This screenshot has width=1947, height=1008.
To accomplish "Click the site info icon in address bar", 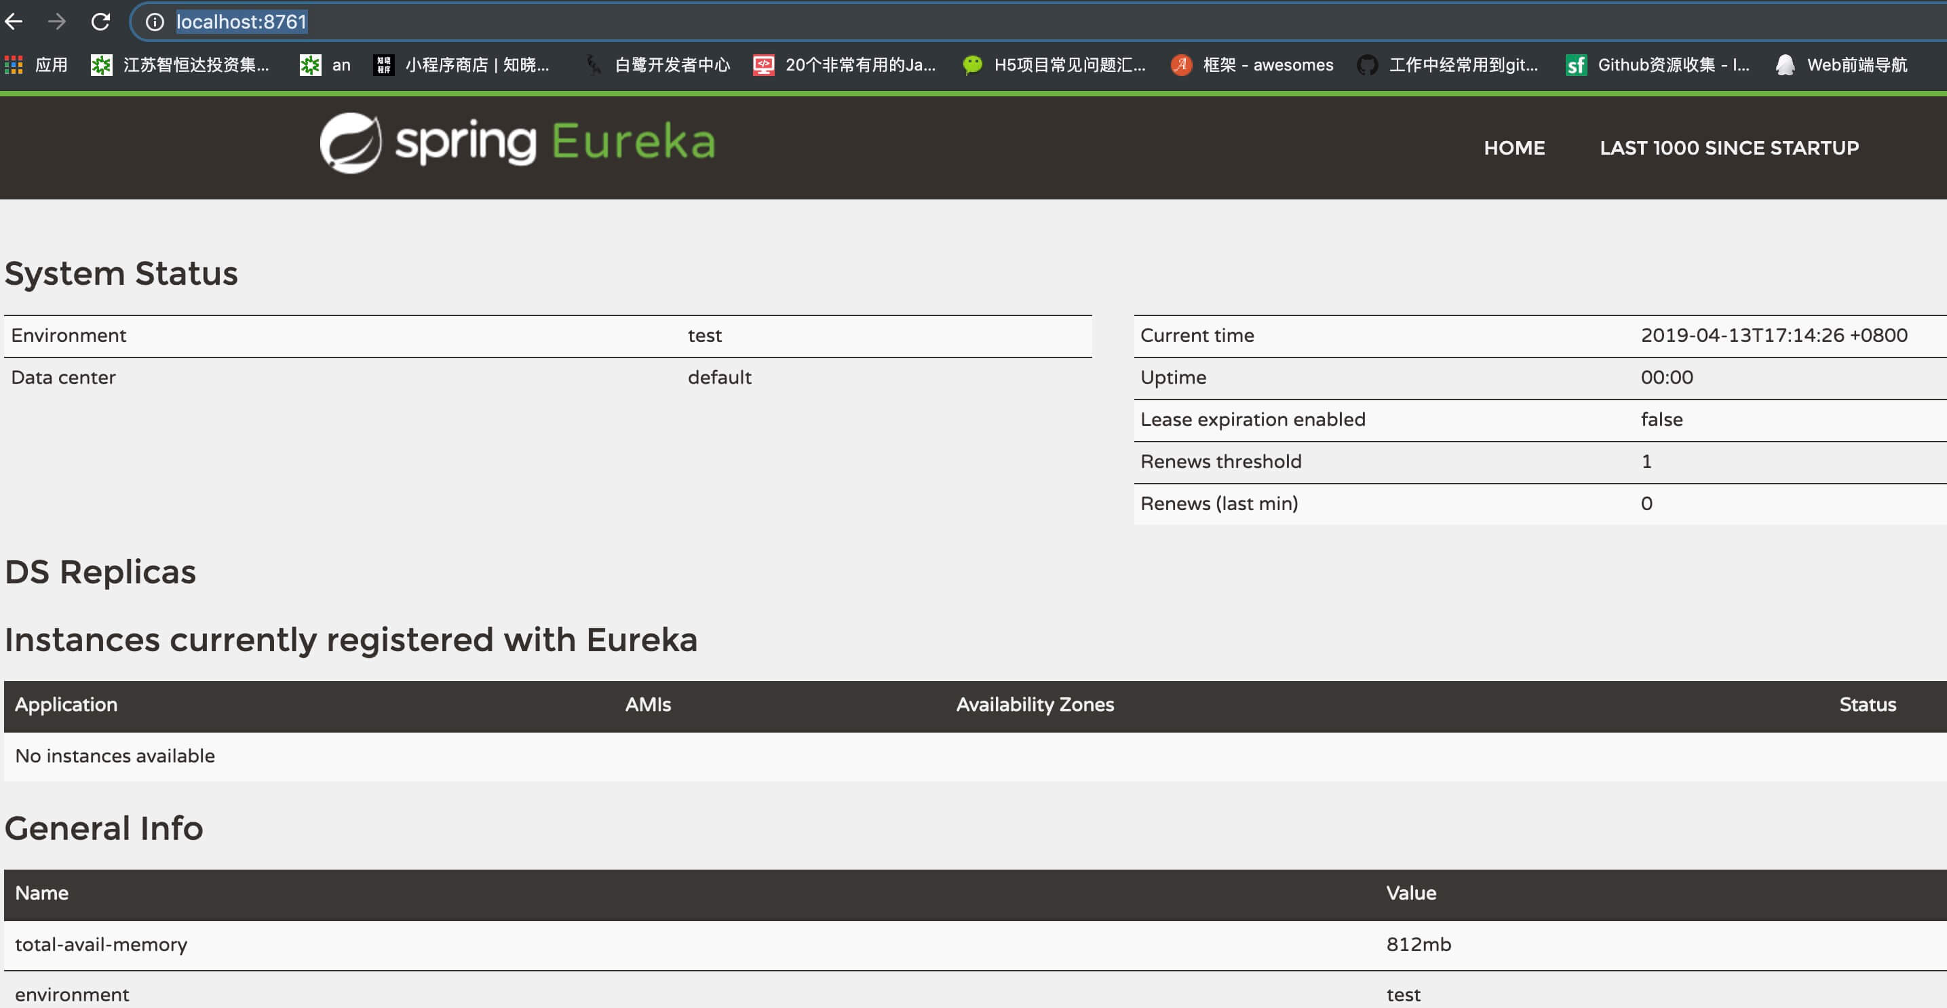I will click(x=155, y=22).
